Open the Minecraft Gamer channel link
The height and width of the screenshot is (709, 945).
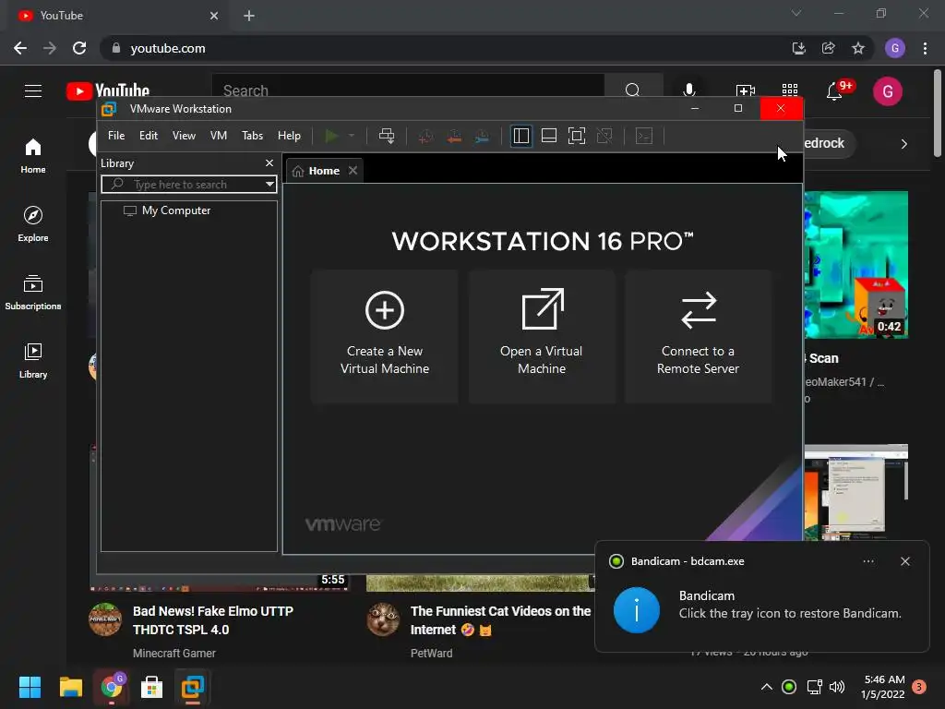point(174,653)
